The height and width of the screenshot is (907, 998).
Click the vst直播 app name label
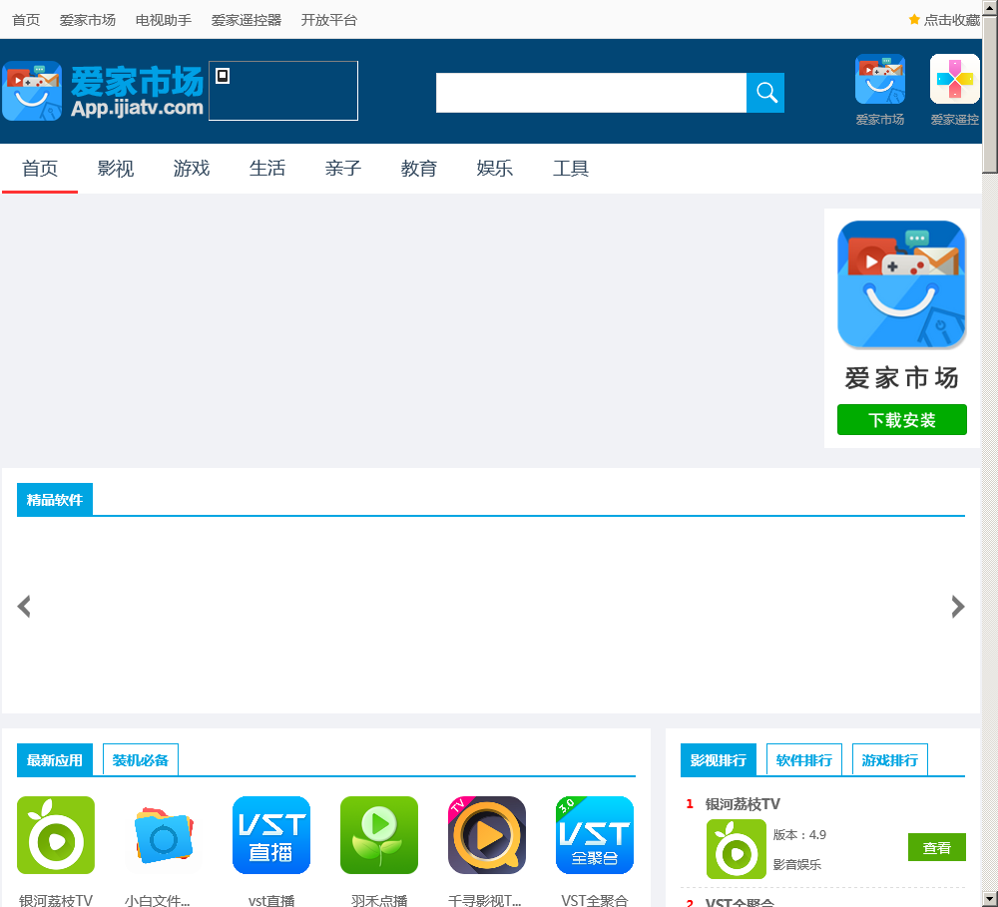[x=271, y=900]
